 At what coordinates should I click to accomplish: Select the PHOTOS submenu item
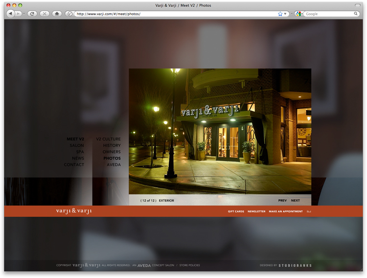pos(112,158)
